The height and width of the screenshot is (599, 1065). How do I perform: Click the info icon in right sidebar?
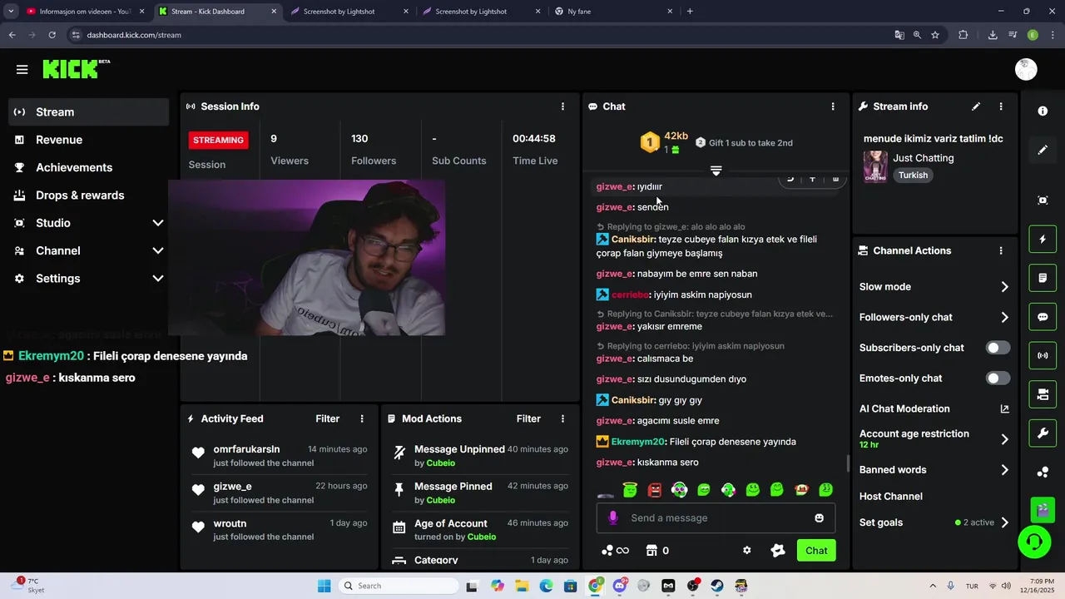point(1043,111)
